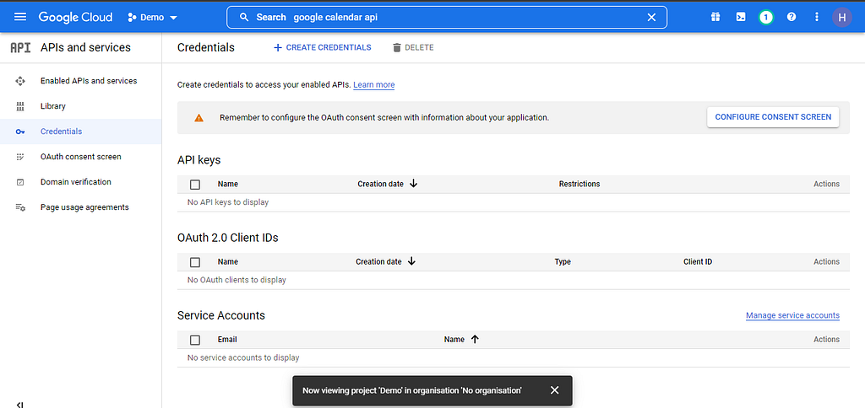Open OAuth consent screen page
865x408 pixels.
(x=80, y=157)
